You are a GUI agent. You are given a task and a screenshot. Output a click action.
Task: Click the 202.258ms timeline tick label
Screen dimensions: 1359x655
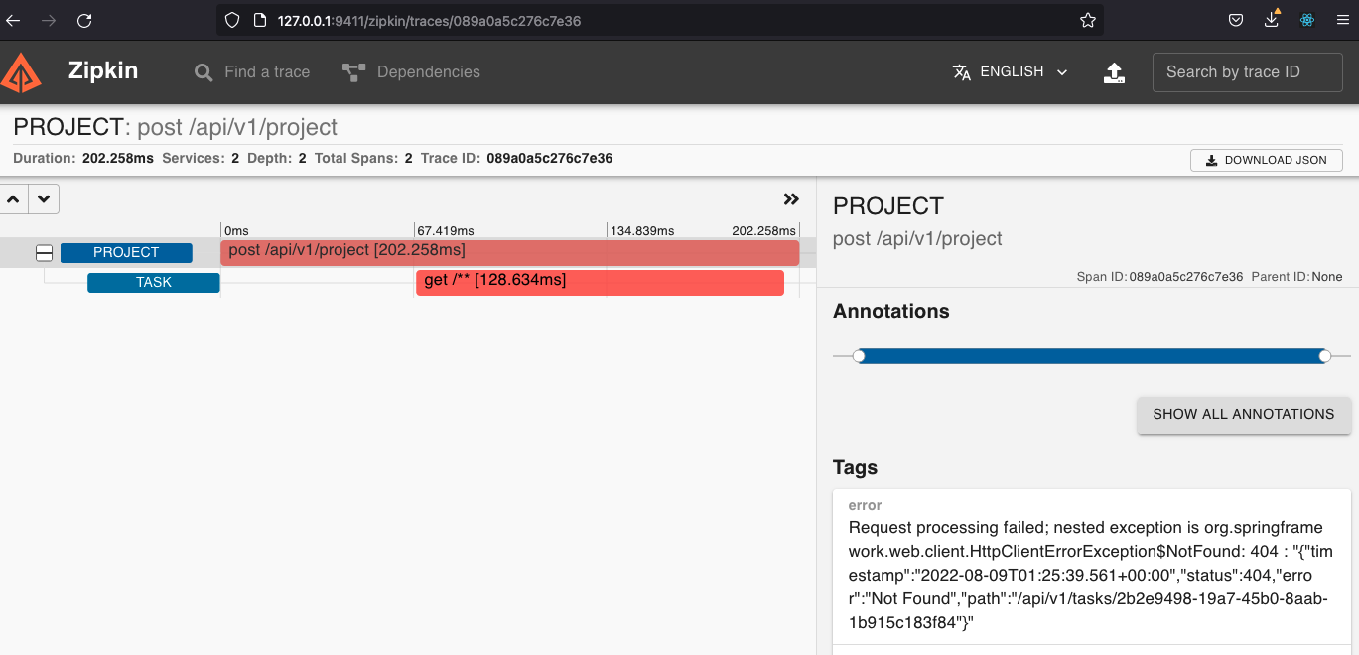[763, 231]
